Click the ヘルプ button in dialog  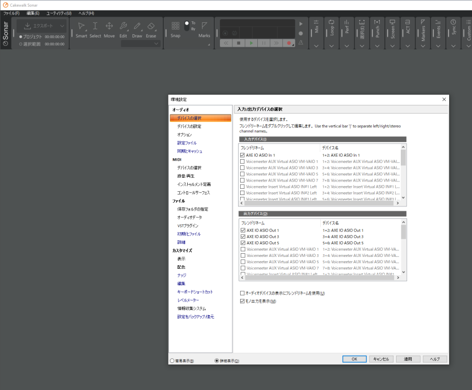[435, 359]
